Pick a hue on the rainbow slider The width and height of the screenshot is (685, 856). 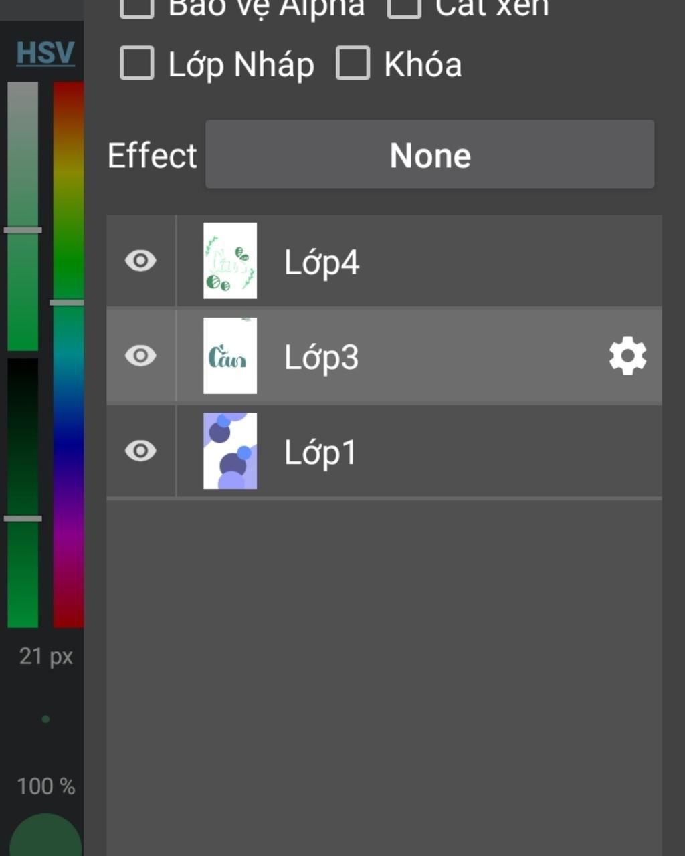pyautogui.click(x=68, y=354)
